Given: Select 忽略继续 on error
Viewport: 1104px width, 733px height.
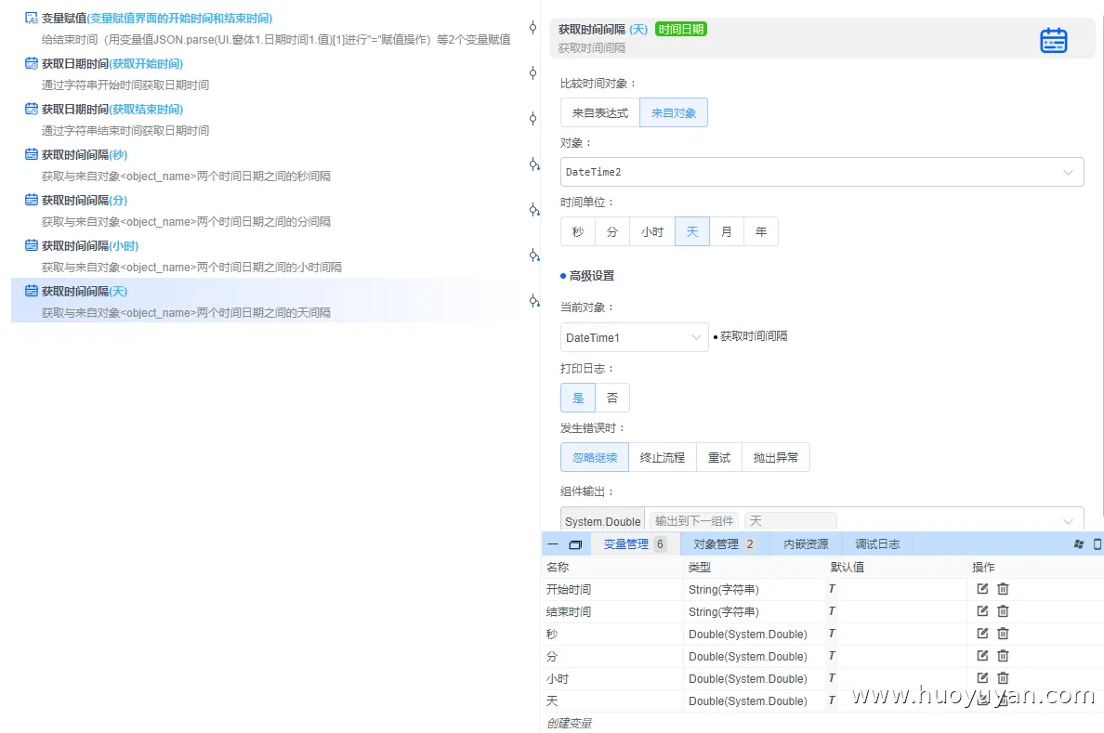Looking at the screenshot, I should (x=595, y=458).
